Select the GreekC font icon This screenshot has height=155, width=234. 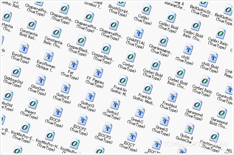pos(140,112)
